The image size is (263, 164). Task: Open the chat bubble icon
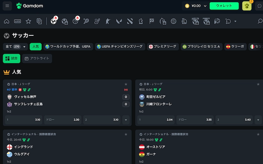[x=259, y=6]
